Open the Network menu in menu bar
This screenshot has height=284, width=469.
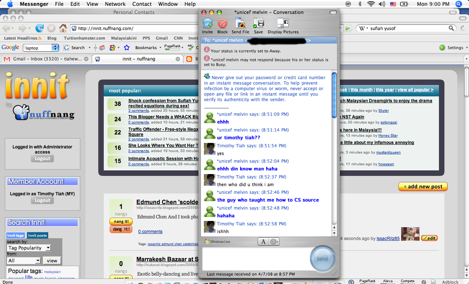tap(115, 4)
